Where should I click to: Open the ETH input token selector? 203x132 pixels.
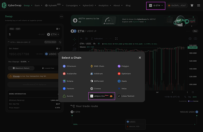[53, 34]
